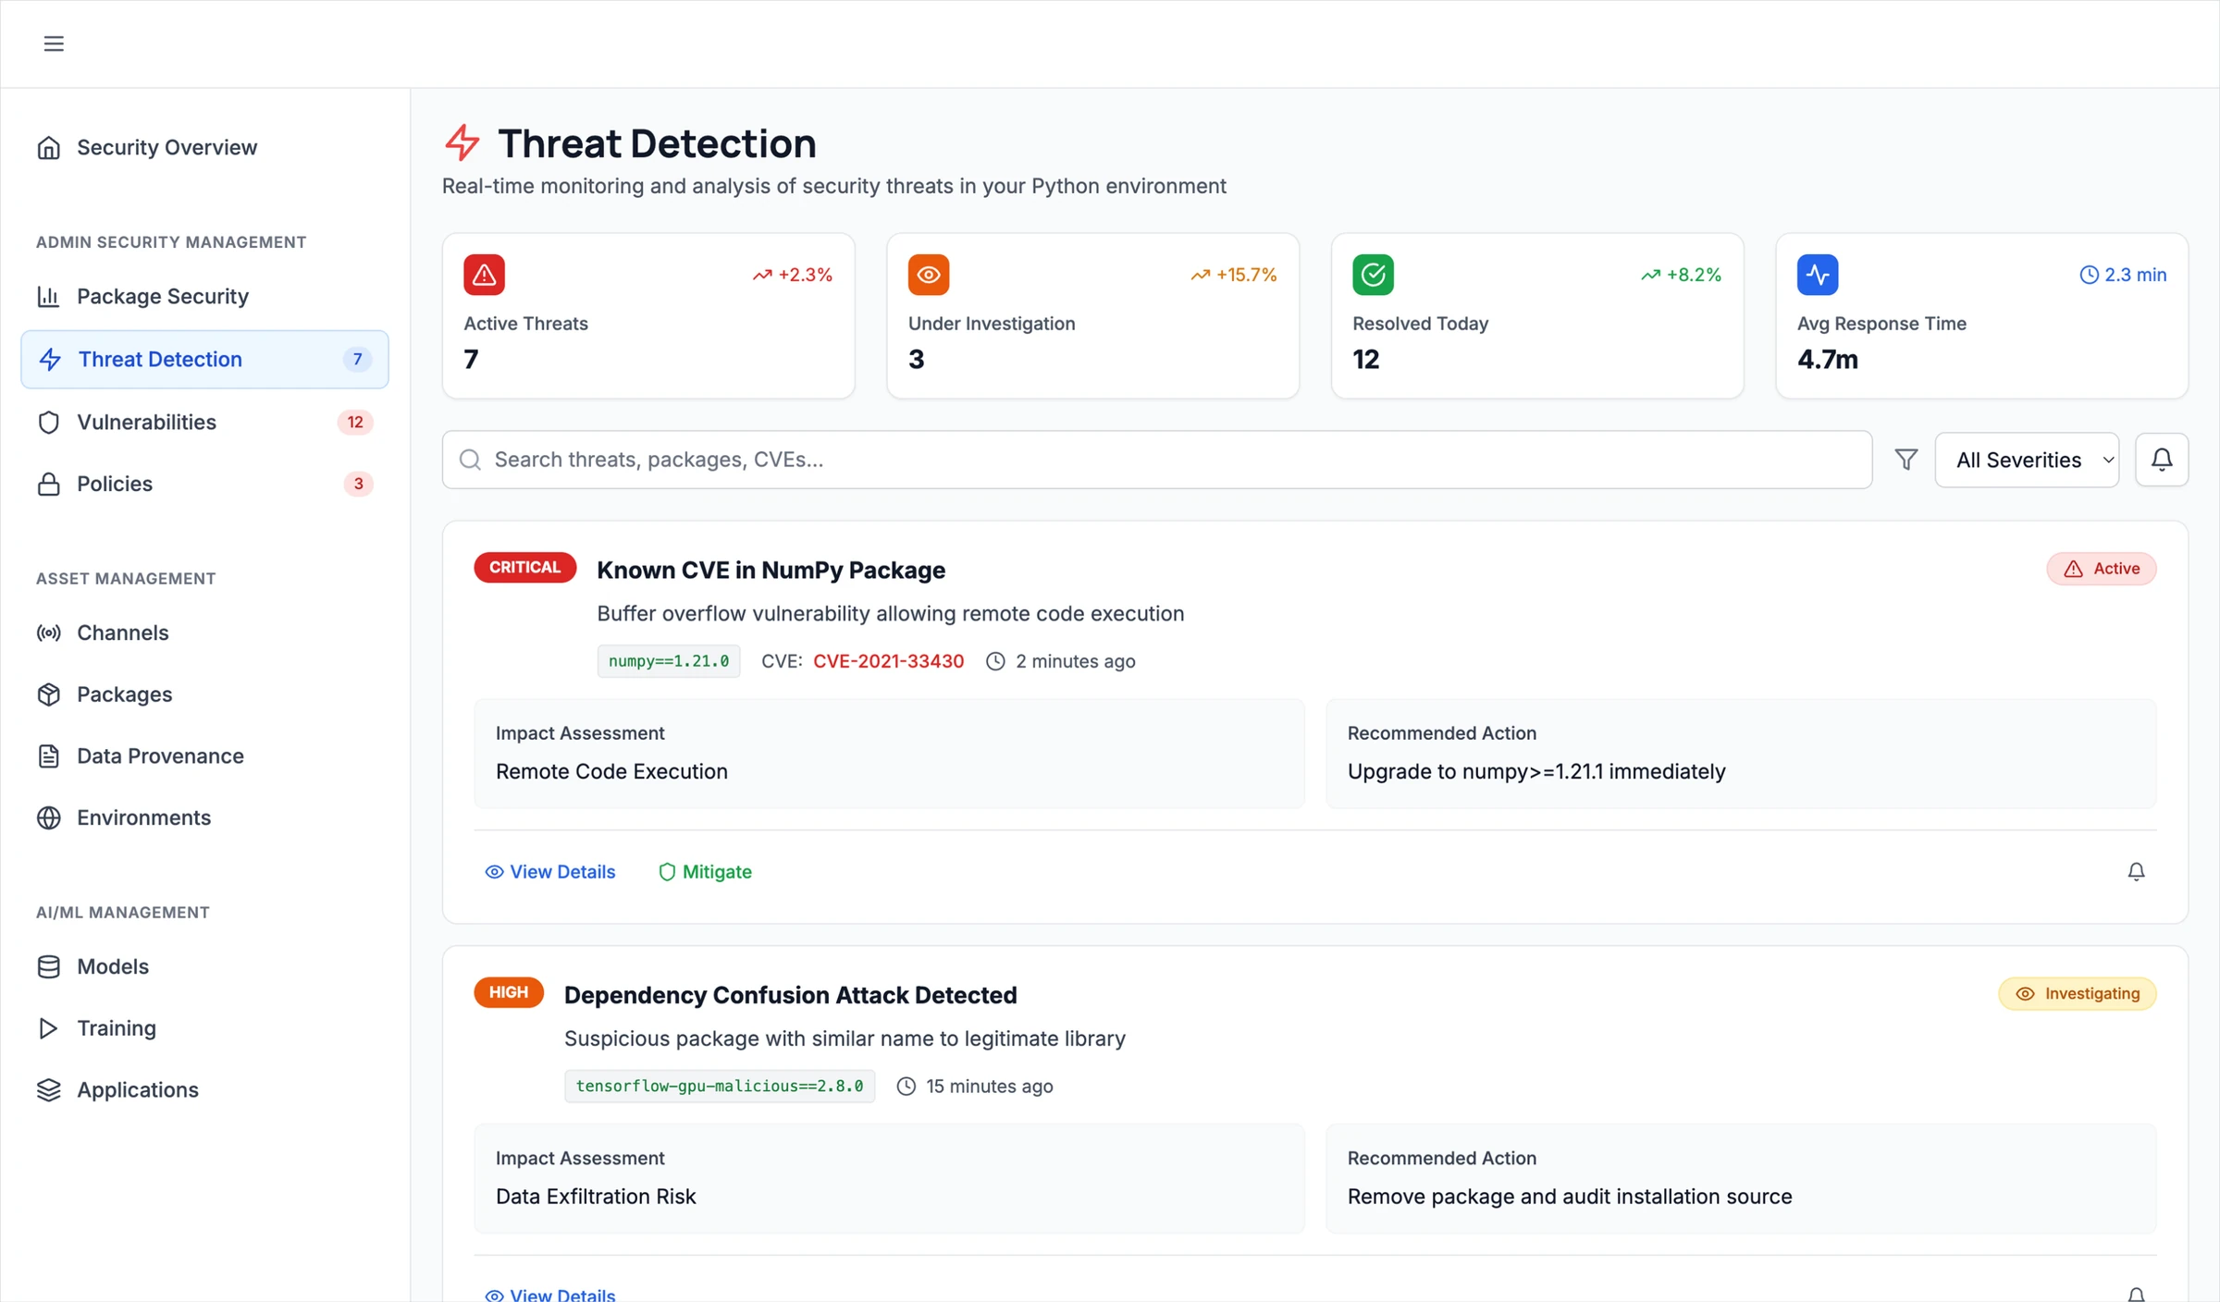Open CVE-2021-33430 link
This screenshot has height=1302, width=2220.
[888, 661]
